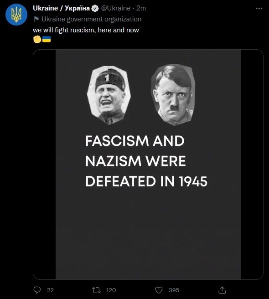This screenshot has width=269, height=299.
Task: Click the "DEFEATED IN 1945" caption in media
Action: (x=146, y=181)
